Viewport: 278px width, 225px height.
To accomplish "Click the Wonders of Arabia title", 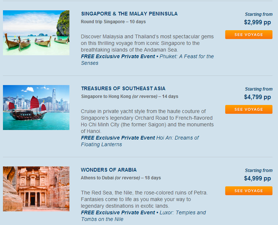I will [109, 170].
